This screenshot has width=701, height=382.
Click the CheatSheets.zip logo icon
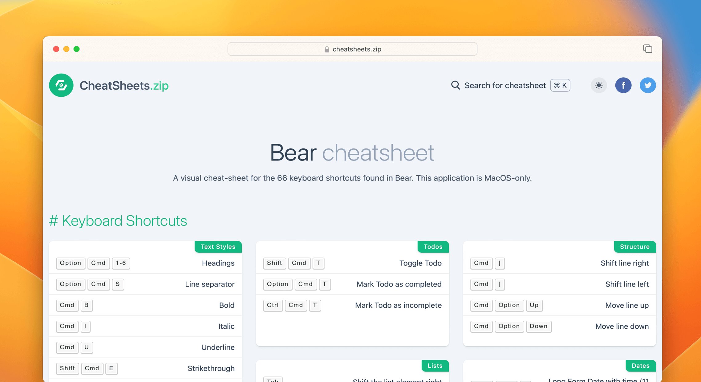[x=61, y=85]
